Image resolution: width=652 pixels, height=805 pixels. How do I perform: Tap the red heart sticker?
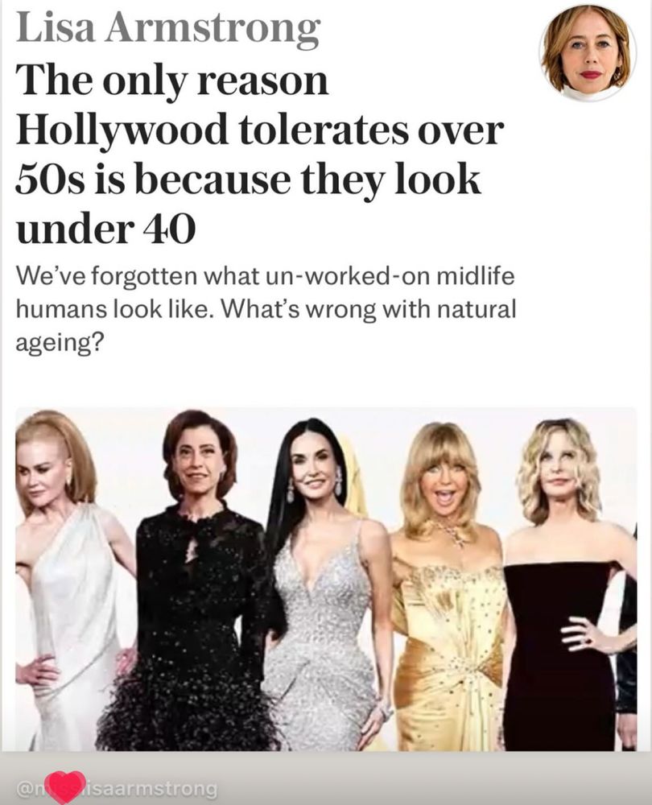[x=63, y=786]
